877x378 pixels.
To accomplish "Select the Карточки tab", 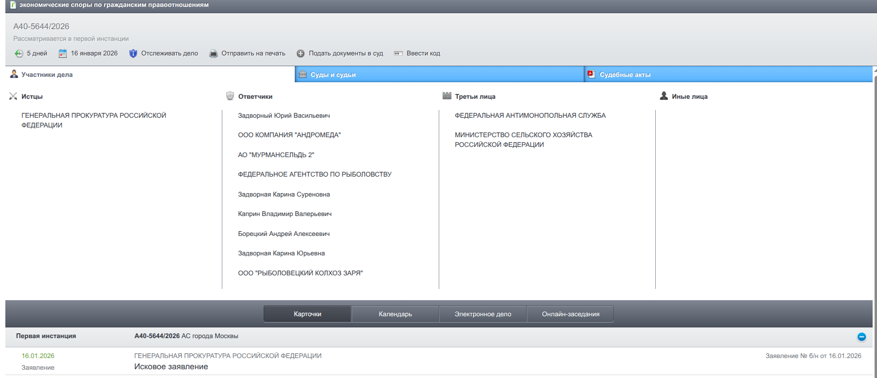I will pos(307,314).
